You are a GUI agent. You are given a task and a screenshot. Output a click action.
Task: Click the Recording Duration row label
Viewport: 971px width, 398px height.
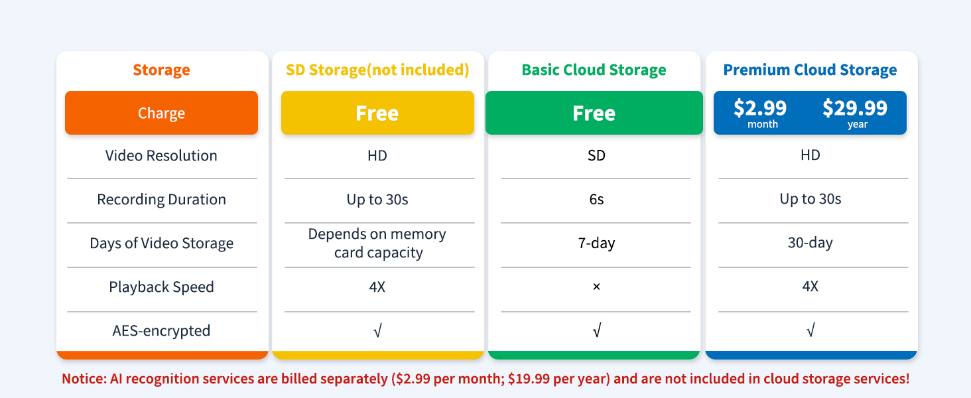point(161,199)
